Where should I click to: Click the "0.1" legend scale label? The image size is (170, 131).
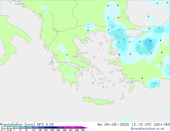coord(3,130)
